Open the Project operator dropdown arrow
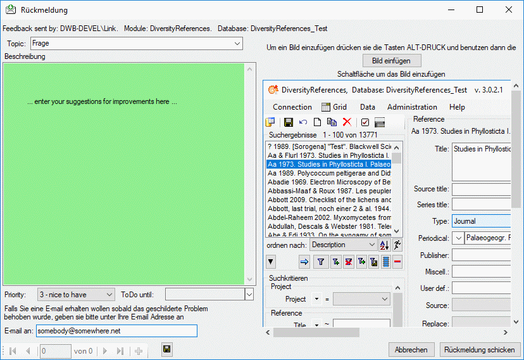The height and width of the screenshot is (360, 524). pyautogui.click(x=316, y=299)
